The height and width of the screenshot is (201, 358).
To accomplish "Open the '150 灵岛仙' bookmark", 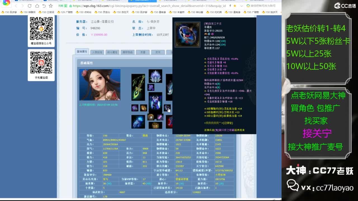I will click(102, 12).
